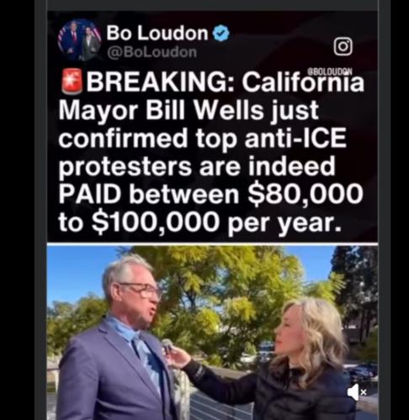Viewport: 409px width, 420px height.
Task: Click the word California in headline
Action: coord(303,82)
